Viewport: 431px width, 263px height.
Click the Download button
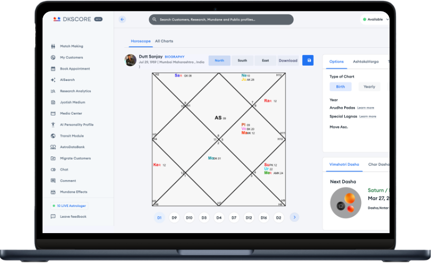tap(288, 60)
